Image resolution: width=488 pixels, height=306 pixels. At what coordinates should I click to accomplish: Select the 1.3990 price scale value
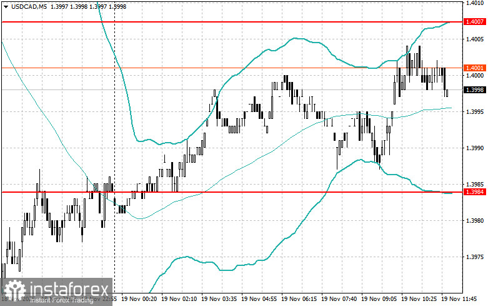pyautogui.click(x=475, y=148)
